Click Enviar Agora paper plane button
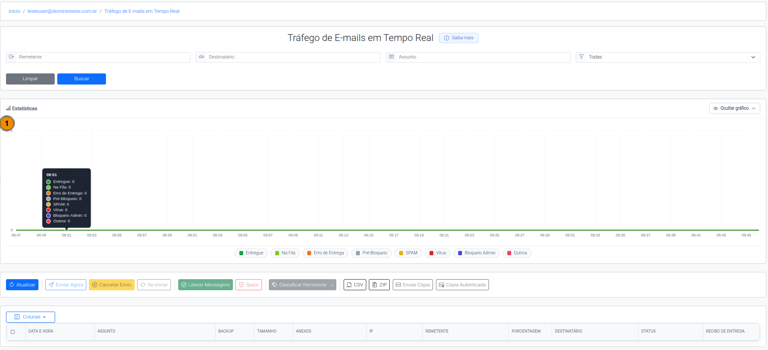This screenshot has height=350, width=768. click(x=66, y=285)
